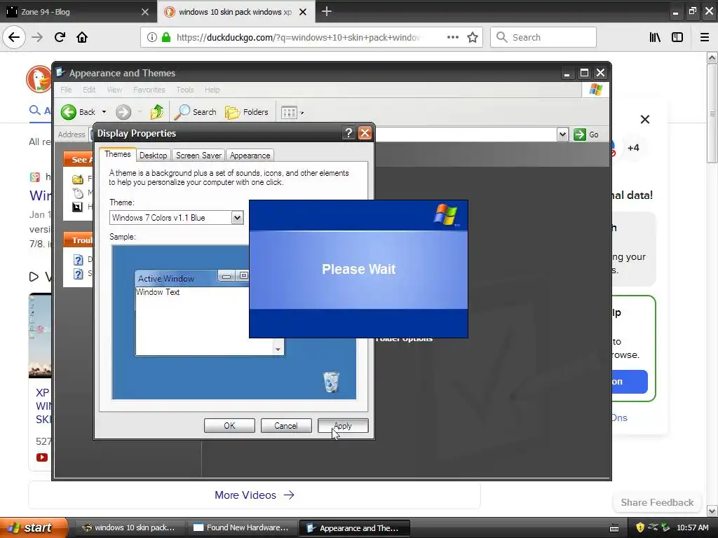The width and height of the screenshot is (718, 538).
Task: Click Cancel in Display Properties
Action: click(x=286, y=426)
